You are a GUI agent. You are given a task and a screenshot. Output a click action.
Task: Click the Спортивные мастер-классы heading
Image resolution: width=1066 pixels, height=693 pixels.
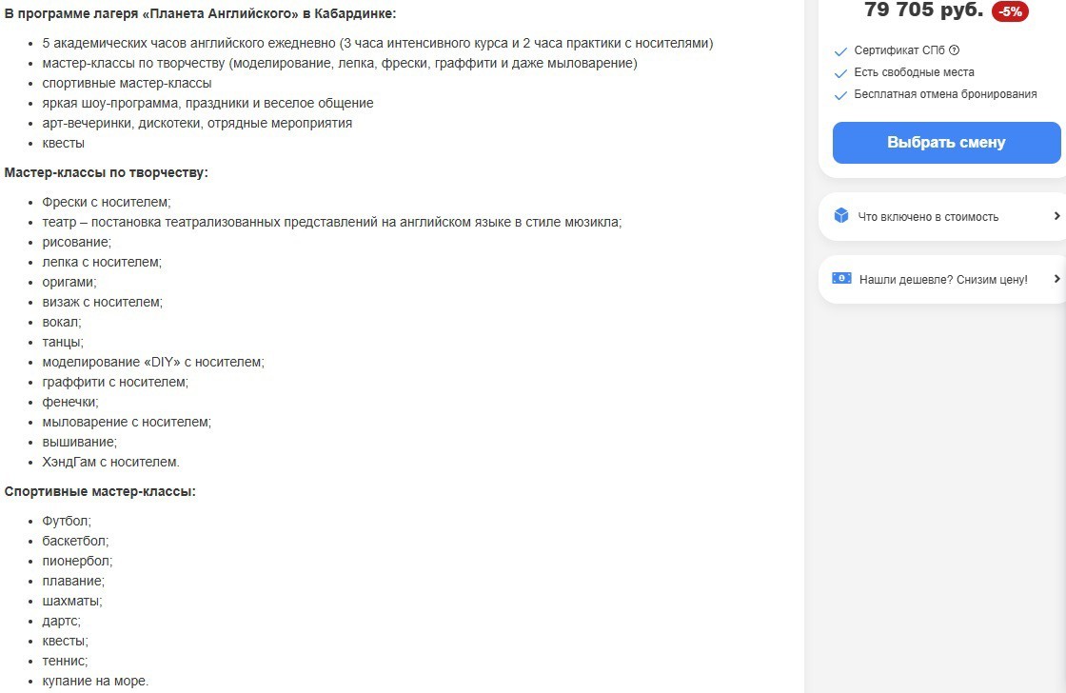click(100, 491)
